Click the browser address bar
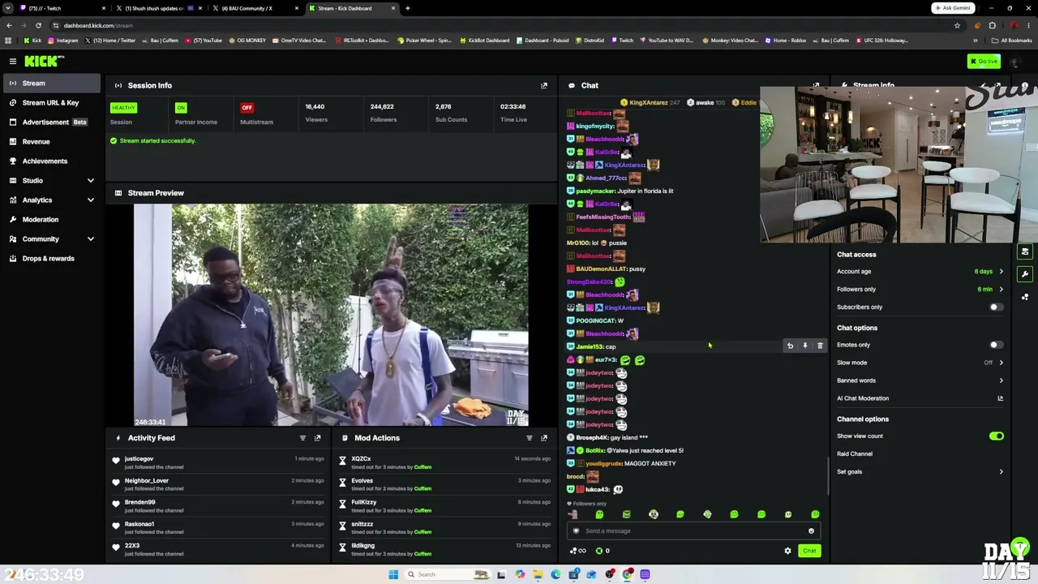The width and height of the screenshot is (1038, 584). [x=503, y=25]
